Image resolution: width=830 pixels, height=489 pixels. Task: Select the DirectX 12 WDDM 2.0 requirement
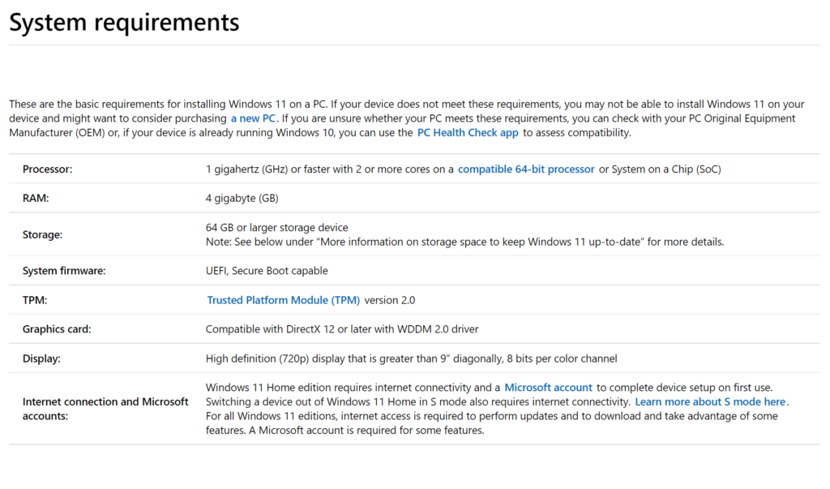coord(342,329)
